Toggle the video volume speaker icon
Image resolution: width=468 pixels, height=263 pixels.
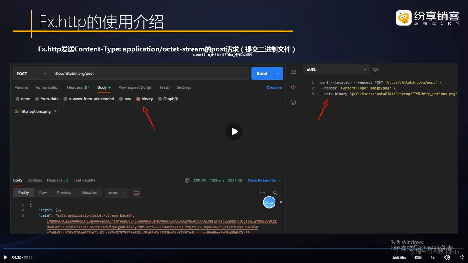pos(447,257)
